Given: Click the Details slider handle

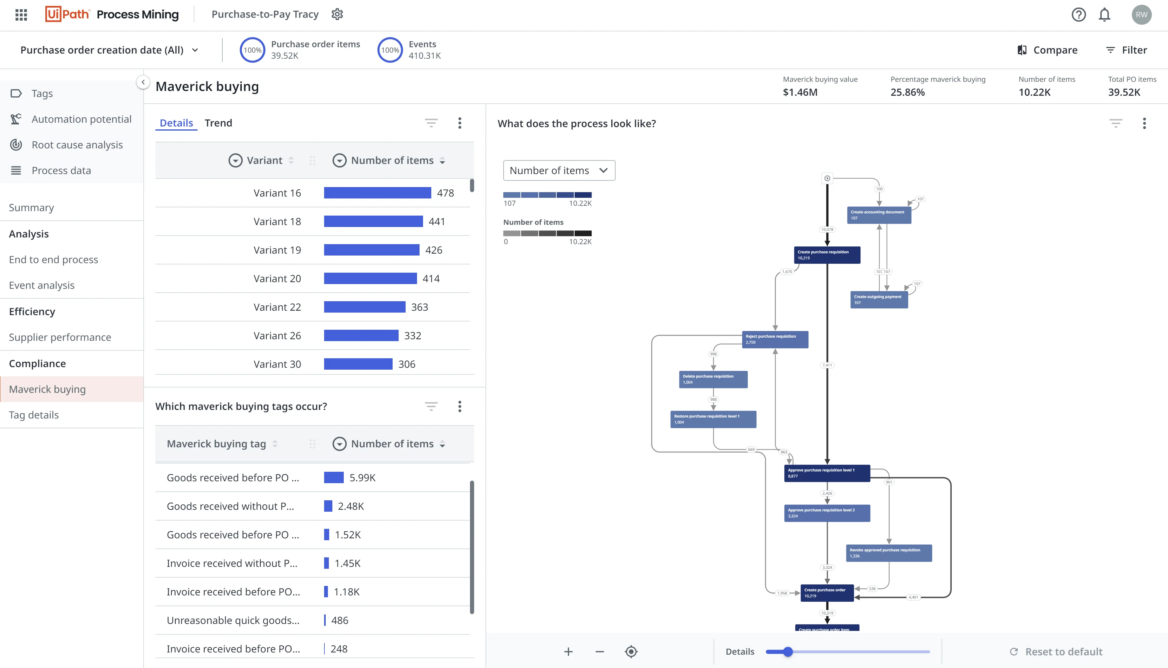Looking at the screenshot, I should 788,651.
